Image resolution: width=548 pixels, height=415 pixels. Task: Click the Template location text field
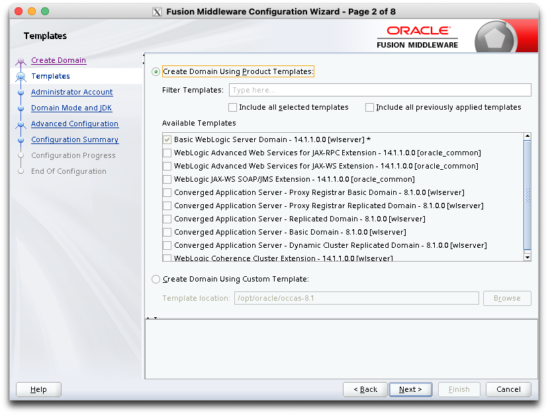[x=357, y=299]
